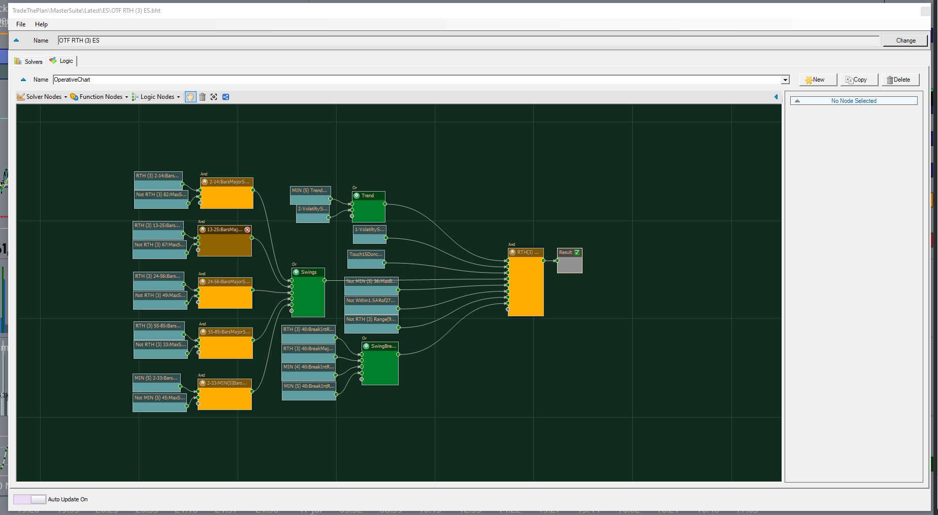The image size is (938, 515).
Task: Click the blue share icon in toolbar
Action: pos(226,97)
